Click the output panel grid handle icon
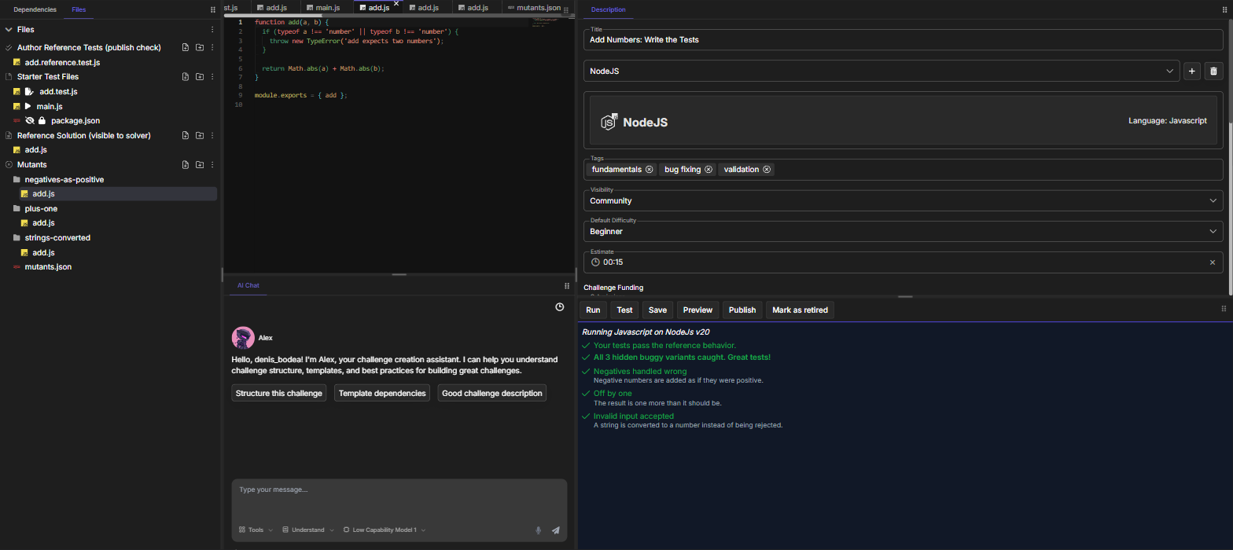The width and height of the screenshot is (1233, 550). coord(1224,309)
